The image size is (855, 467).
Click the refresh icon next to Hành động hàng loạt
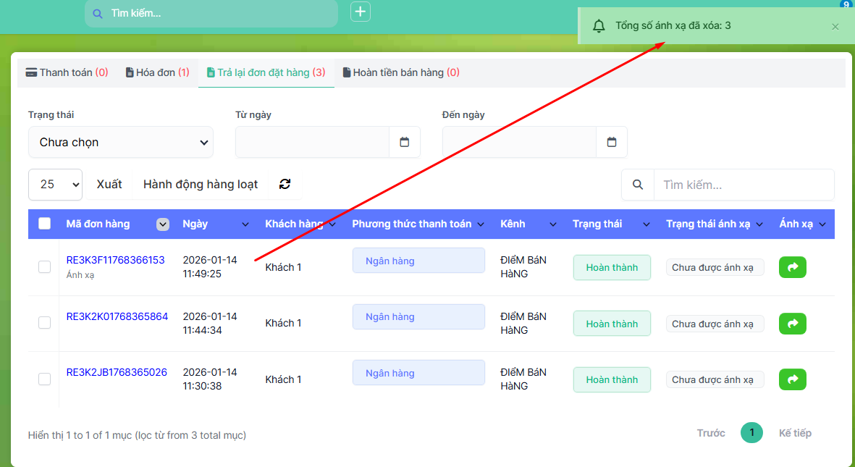(285, 185)
